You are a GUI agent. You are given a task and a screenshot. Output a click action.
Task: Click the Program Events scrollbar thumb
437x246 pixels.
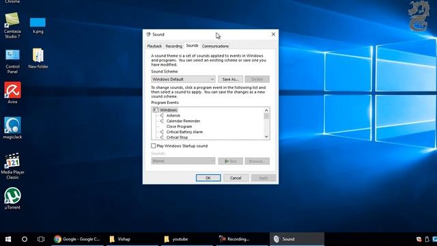pos(266,116)
